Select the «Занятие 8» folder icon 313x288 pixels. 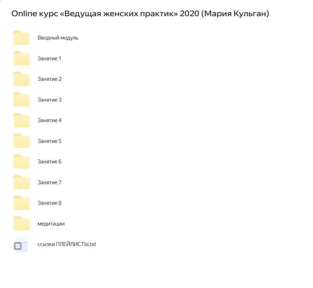[22, 203]
